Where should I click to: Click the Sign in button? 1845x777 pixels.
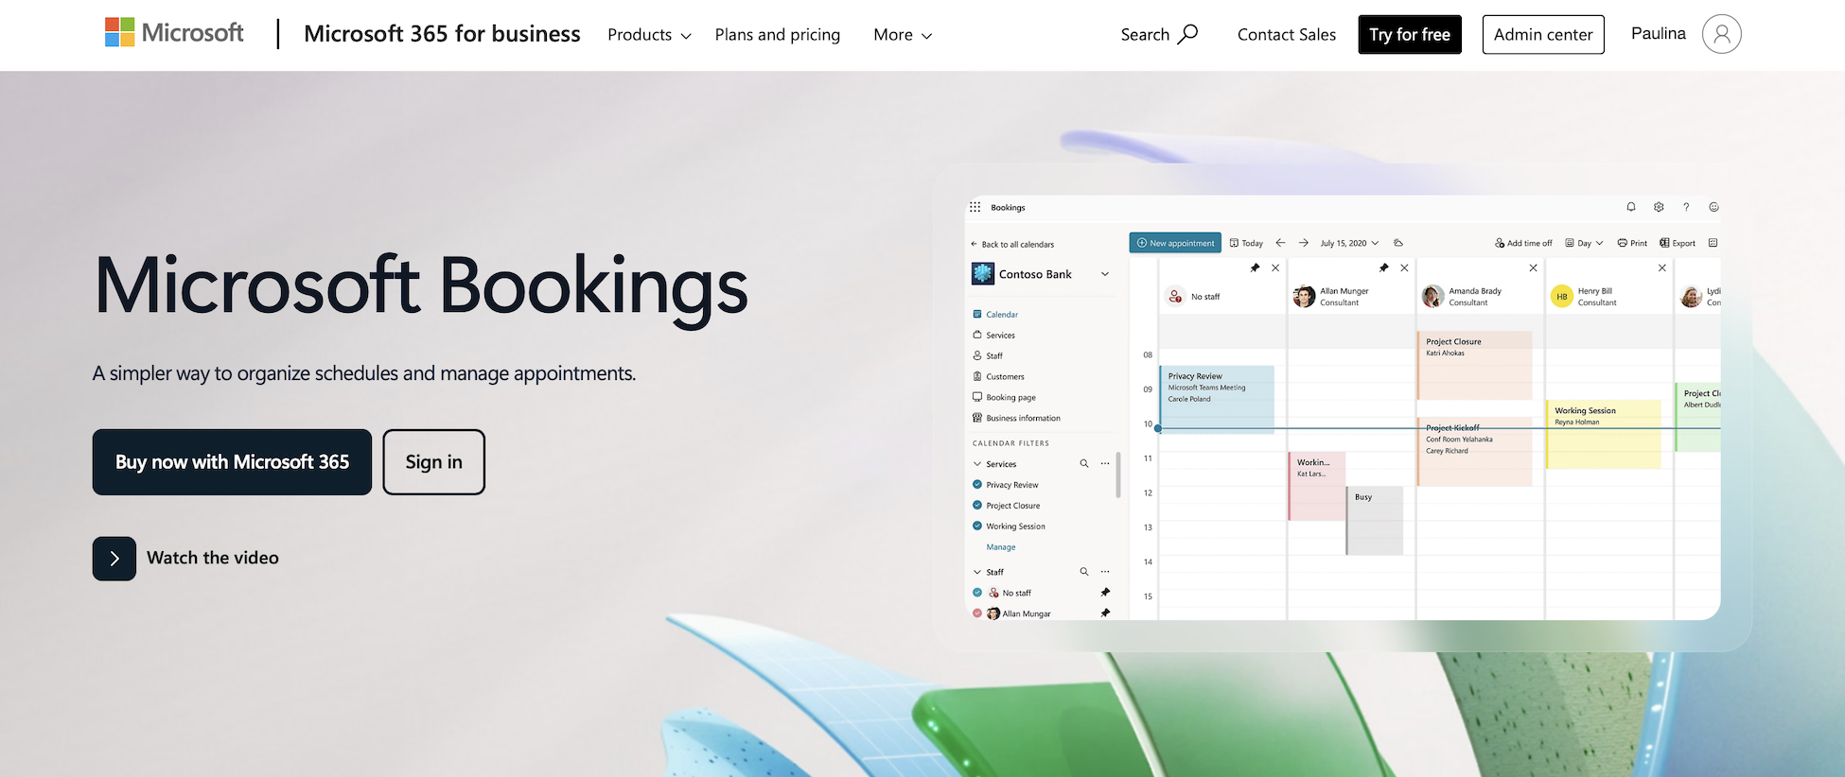pyautogui.click(x=434, y=462)
